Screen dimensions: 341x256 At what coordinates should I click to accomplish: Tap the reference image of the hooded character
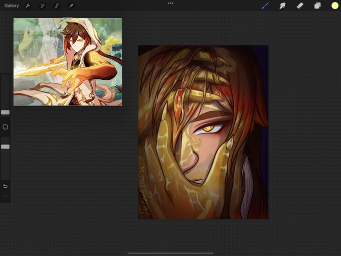click(x=68, y=62)
